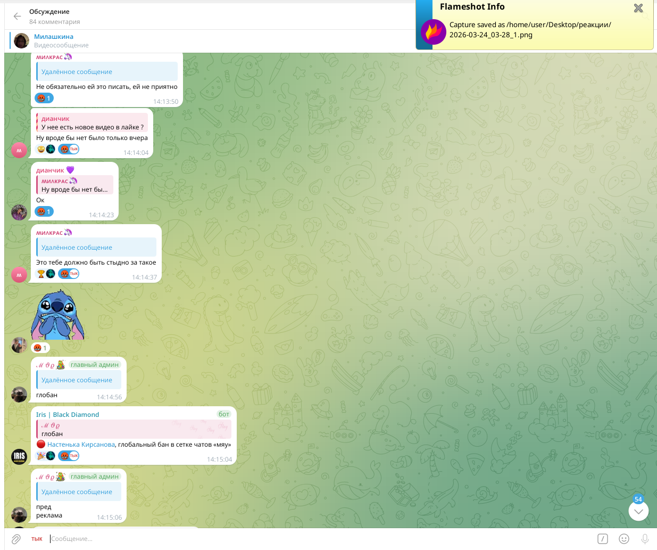Viewport: 657px width, 550px height.
Task: Click the Flameshot flame icon in notification
Action: 434,32
